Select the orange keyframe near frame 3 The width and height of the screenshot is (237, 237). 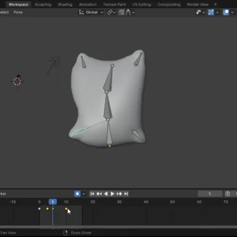coord(47,209)
